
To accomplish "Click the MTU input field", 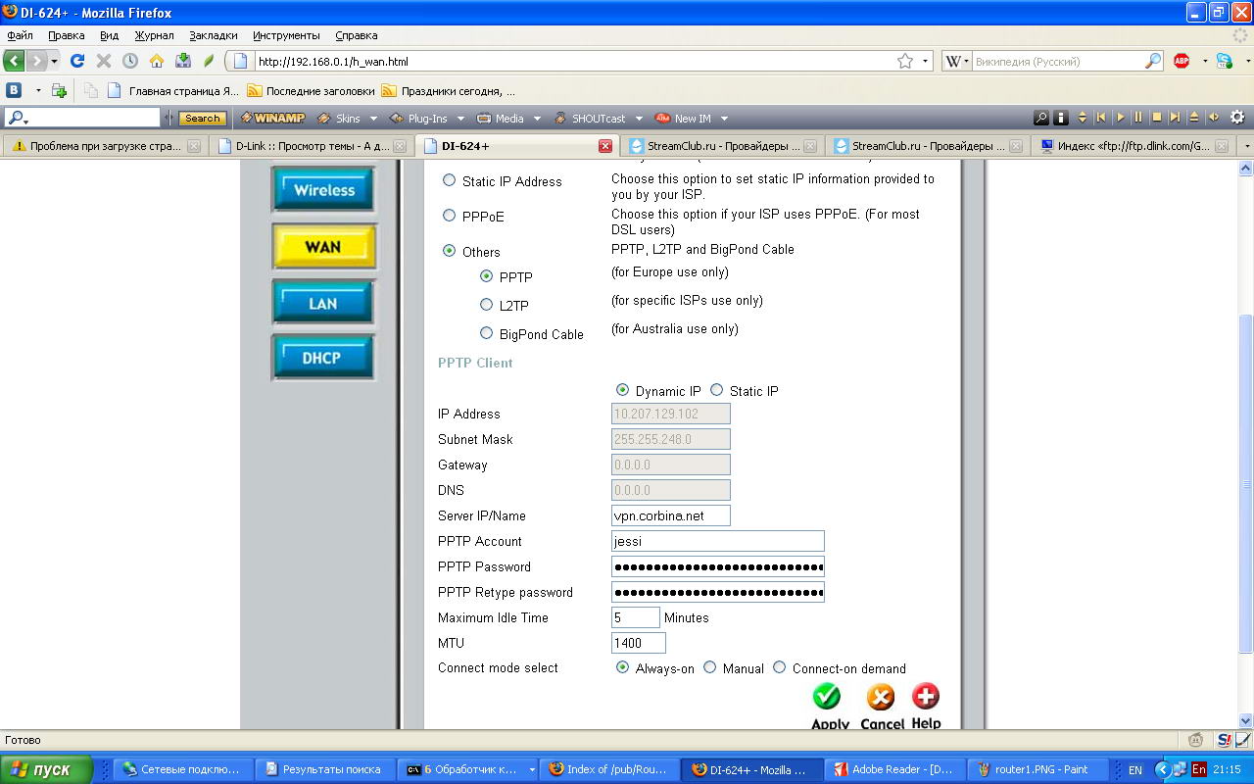I will [639, 643].
